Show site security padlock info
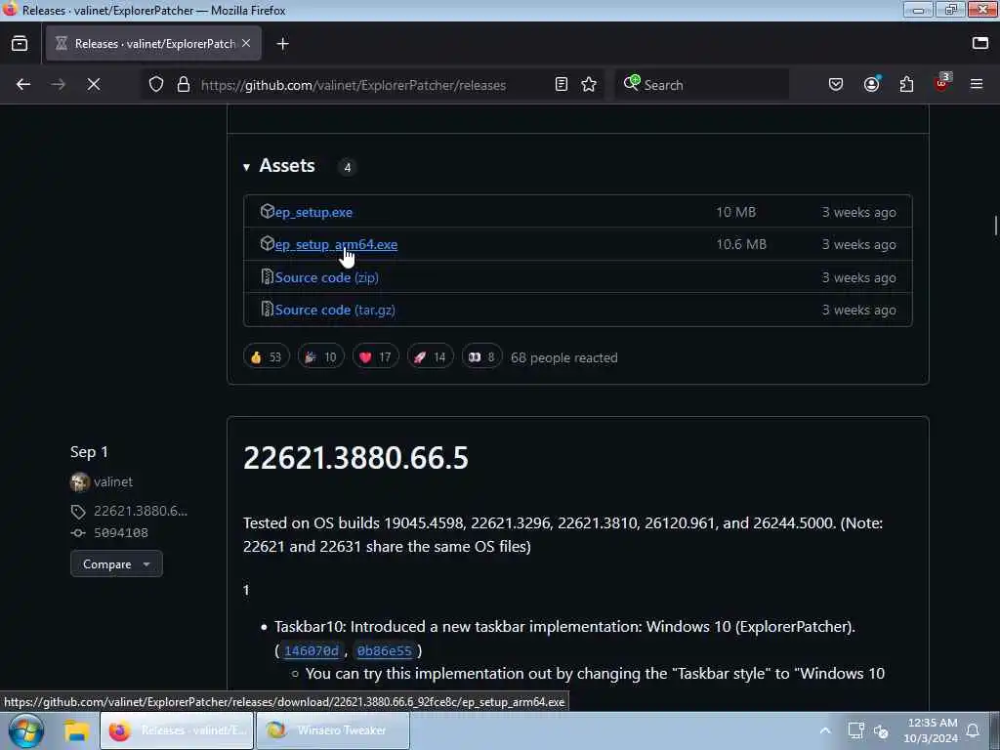 [184, 84]
